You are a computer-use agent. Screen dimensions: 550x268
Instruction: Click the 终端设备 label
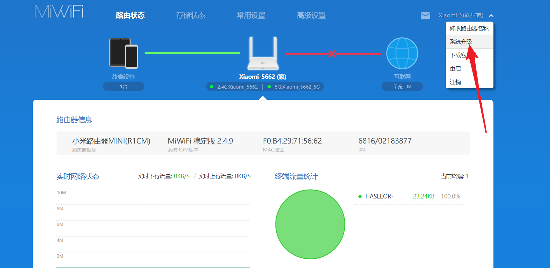click(x=124, y=77)
